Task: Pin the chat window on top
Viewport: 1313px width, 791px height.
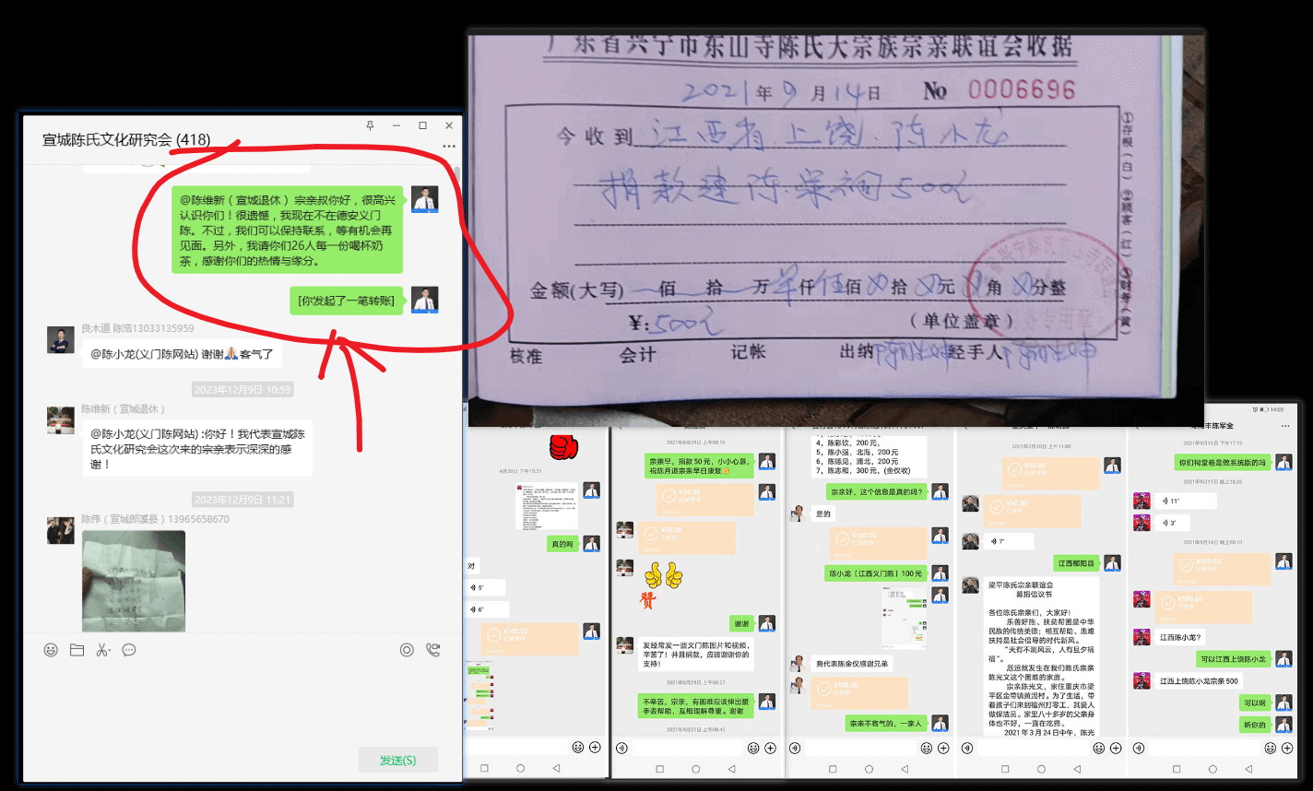Action: tap(371, 125)
